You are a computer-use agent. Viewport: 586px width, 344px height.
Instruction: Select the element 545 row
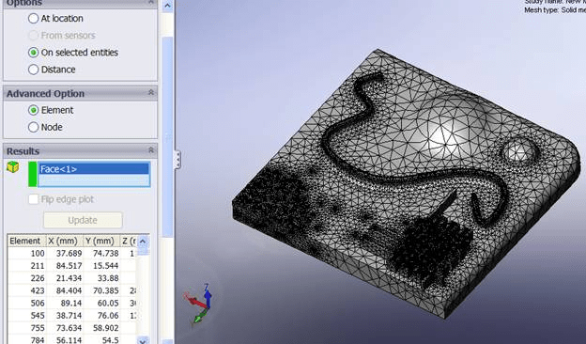pyautogui.click(x=71, y=316)
